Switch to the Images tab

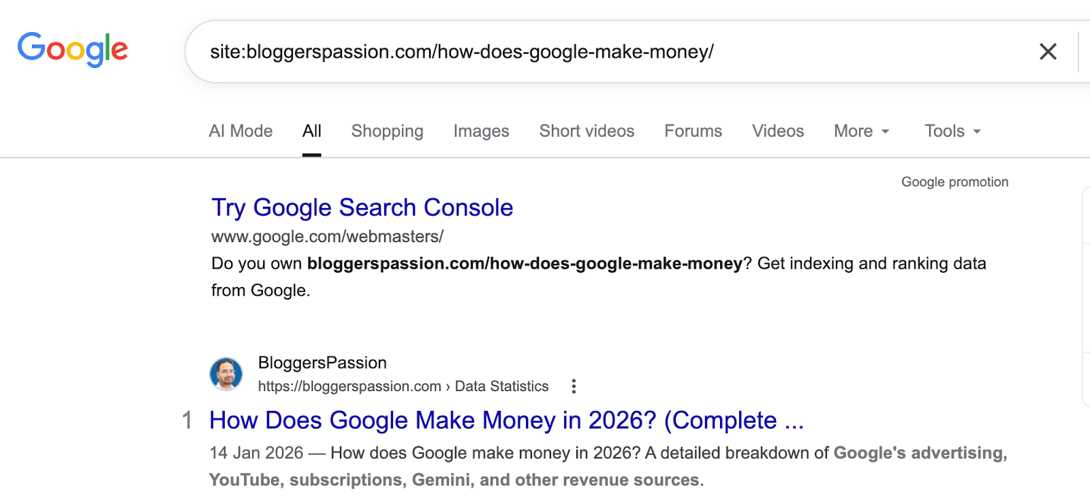480,131
